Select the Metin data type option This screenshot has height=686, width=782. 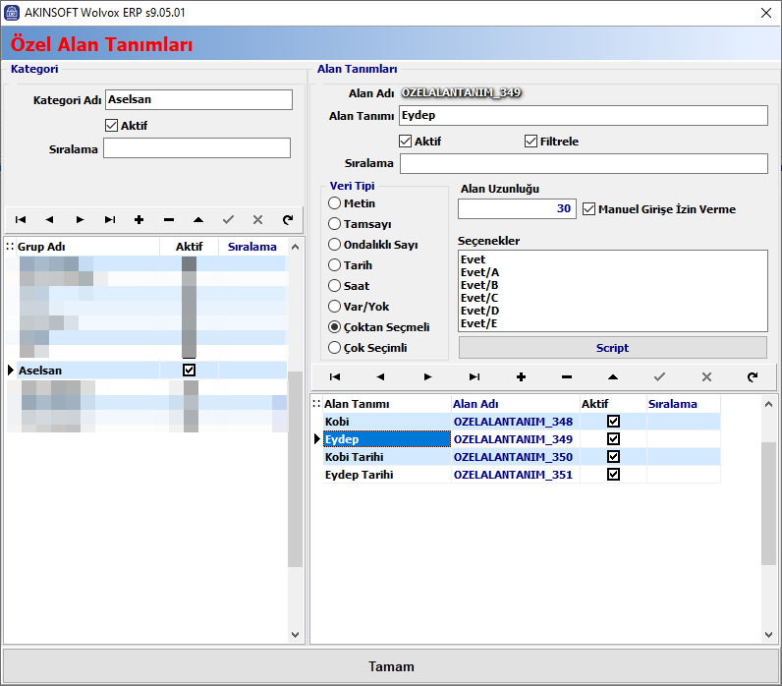335,203
